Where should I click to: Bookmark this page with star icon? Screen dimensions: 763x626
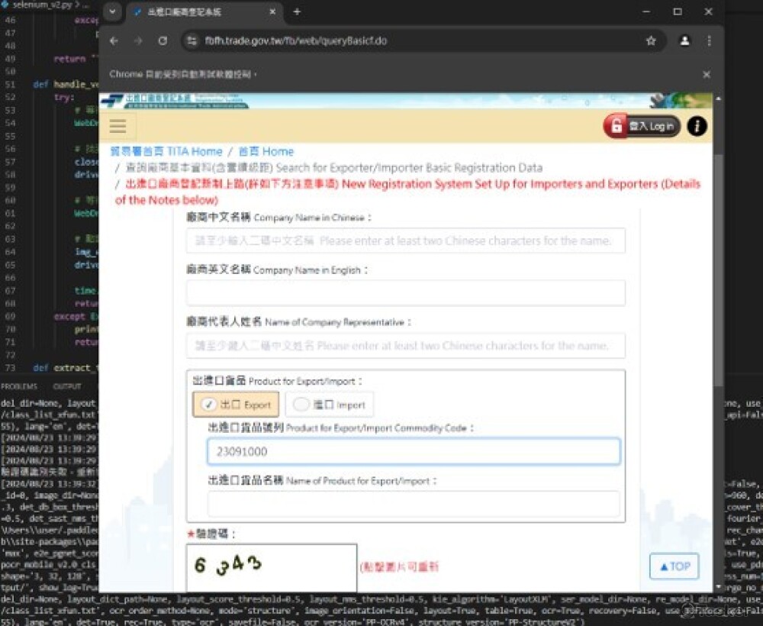[x=651, y=41]
